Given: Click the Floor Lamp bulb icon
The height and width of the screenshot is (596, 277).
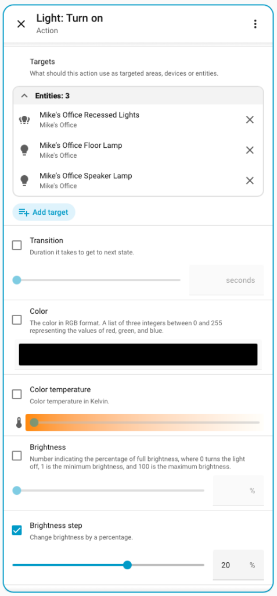Looking at the screenshot, I should pos(24,150).
